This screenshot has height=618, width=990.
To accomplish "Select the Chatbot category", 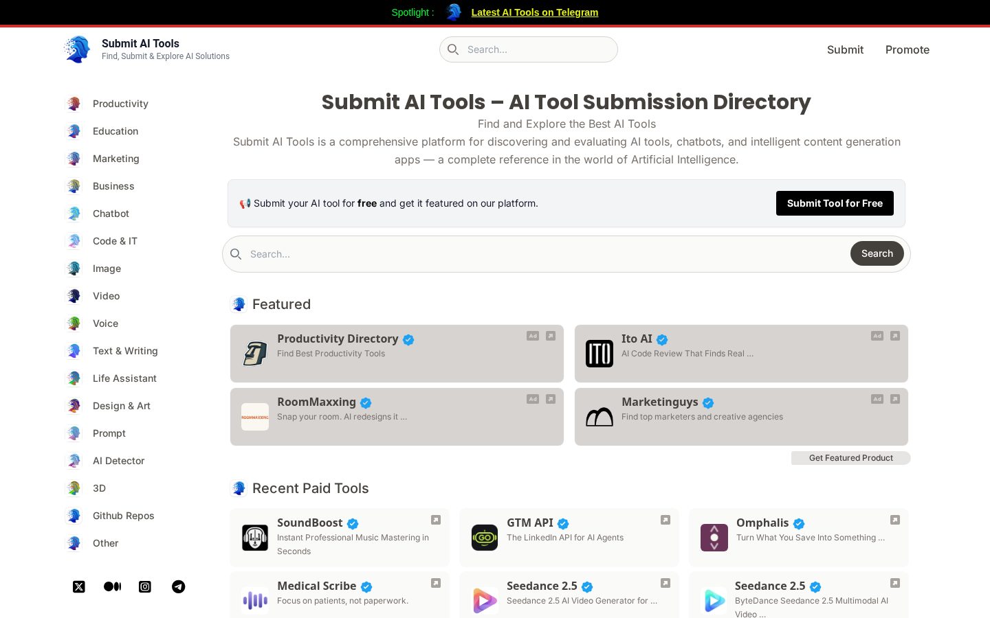I will (111, 214).
